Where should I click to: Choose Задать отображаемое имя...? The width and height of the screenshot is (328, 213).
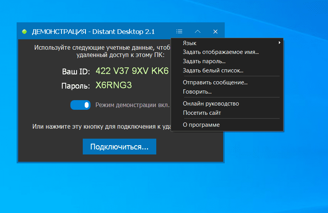(x=227, y=52)
